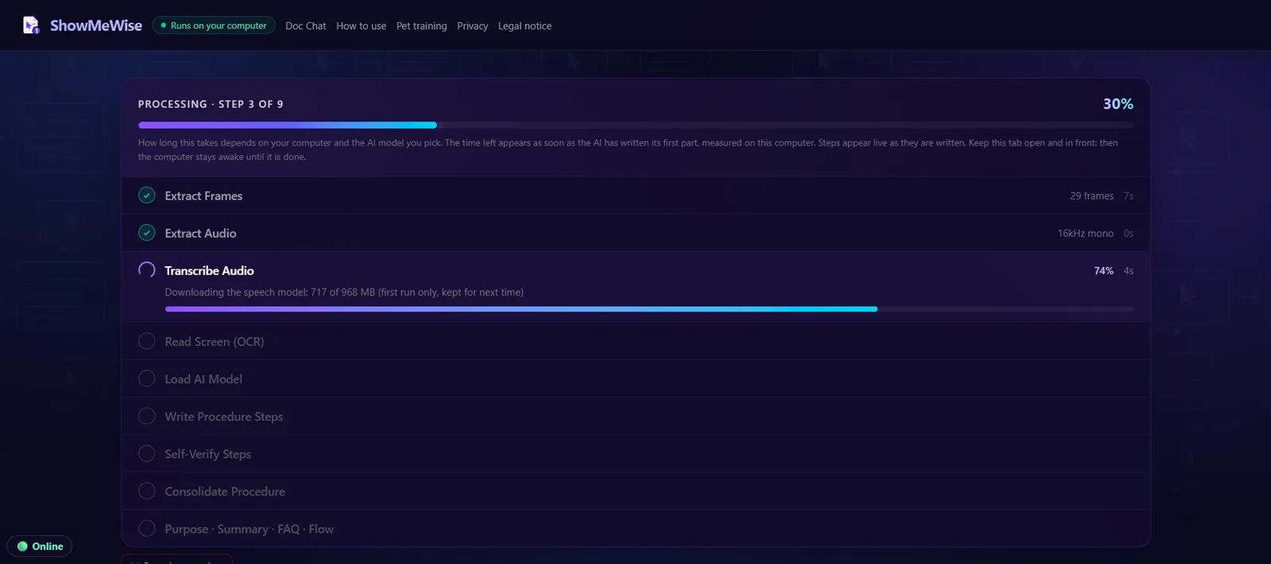Image resolution: width=1271 pixels, height=564 pixels.
Task: Click the empty status circle for Load AI Model
Action: pos(147,379)
